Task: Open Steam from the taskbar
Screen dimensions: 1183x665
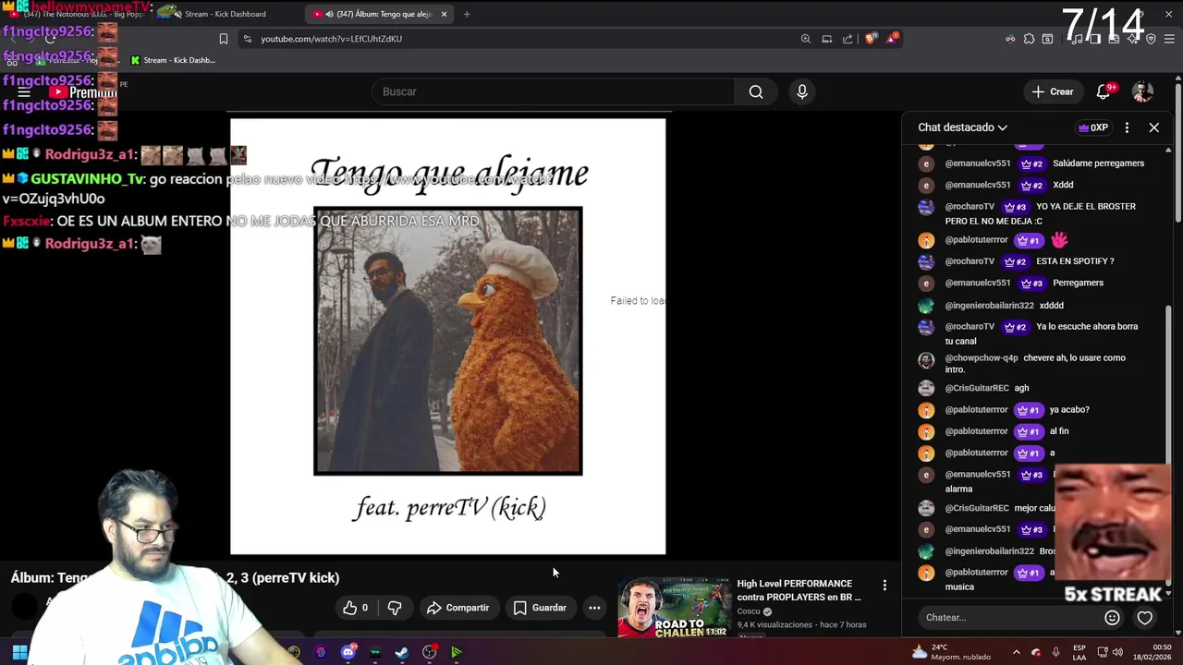Action: tap(402, 652)
